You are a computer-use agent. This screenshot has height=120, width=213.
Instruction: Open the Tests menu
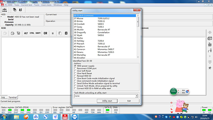[x=17, y=5]
